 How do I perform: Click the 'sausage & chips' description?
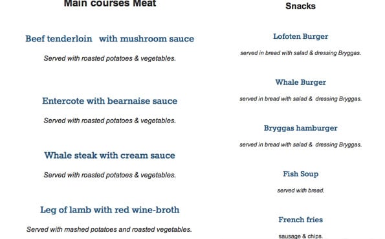coord(300,236)
